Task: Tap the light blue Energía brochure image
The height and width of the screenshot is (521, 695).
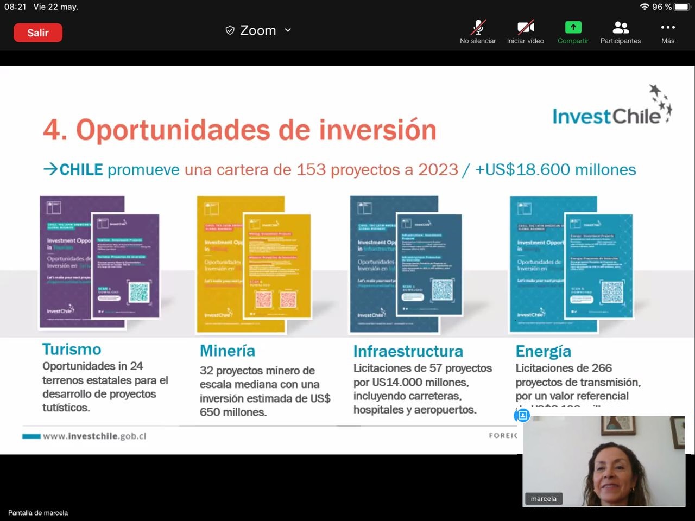Action: [x=571, y=264]
